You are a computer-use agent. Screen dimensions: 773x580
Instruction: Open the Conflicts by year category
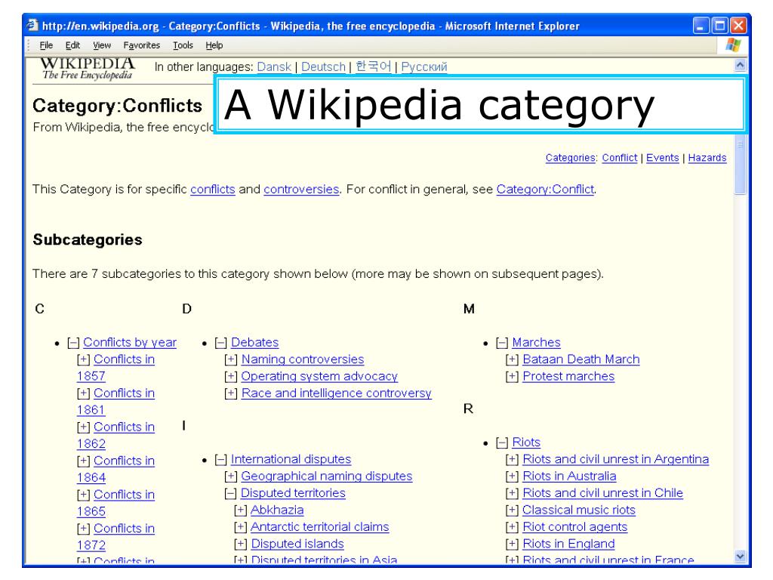tap(130, 342)
